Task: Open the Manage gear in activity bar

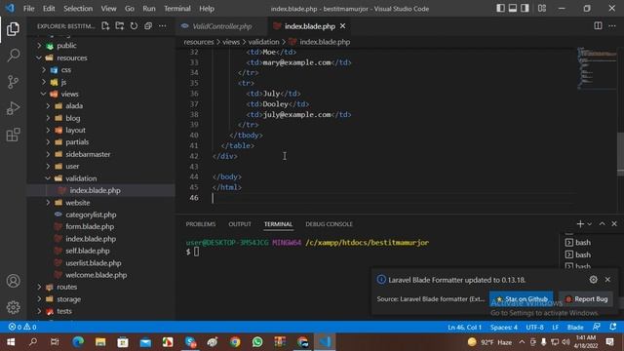Action: (13, 307)
